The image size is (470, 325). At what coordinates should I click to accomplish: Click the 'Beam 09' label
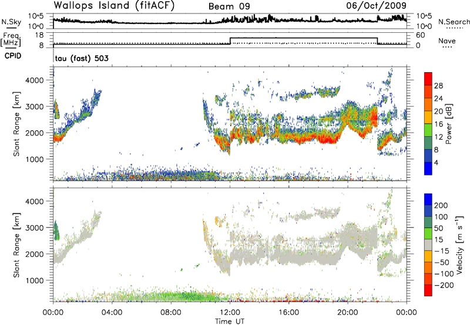(x=229, y=6)
